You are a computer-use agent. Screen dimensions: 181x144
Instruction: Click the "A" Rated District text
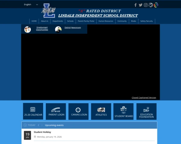coord(100,11)
